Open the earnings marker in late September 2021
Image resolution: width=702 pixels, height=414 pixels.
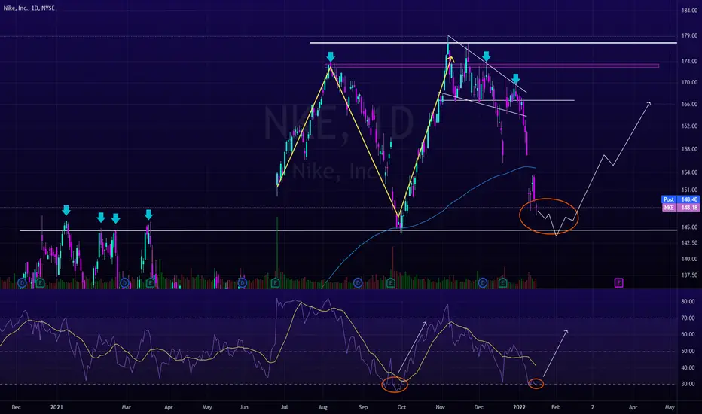391,283
